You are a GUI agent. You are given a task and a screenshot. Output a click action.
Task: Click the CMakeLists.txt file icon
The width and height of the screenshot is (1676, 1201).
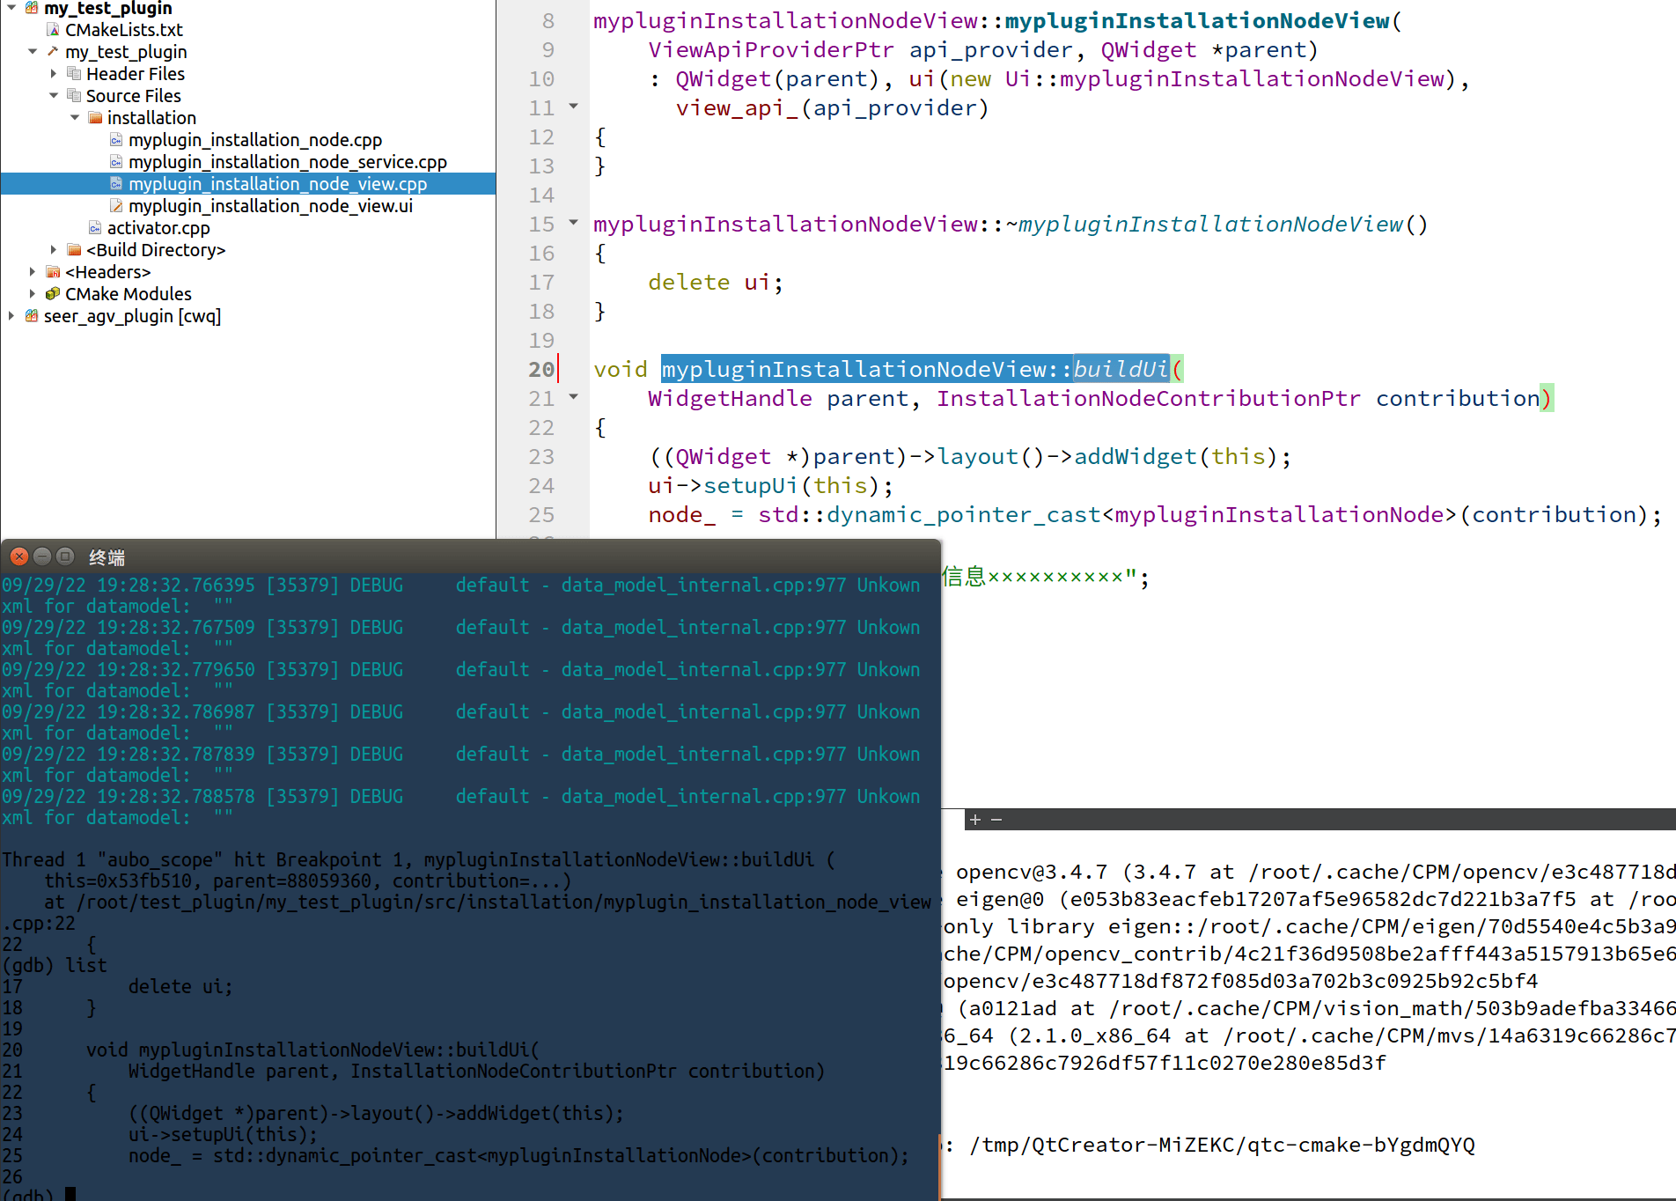coord(53,30)
